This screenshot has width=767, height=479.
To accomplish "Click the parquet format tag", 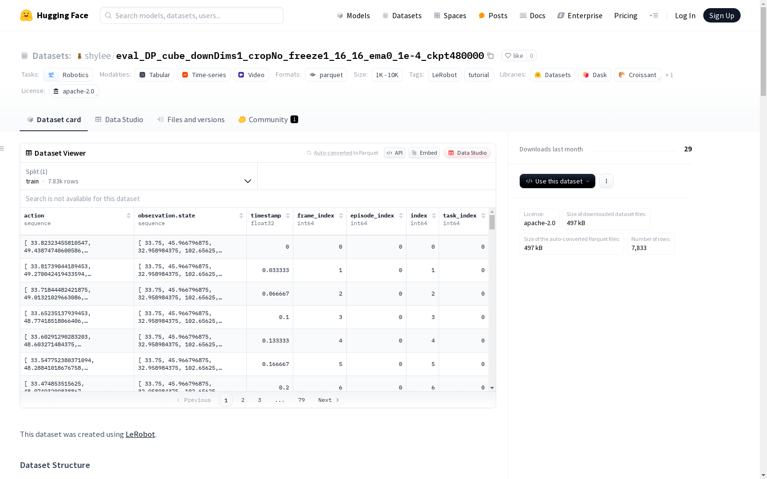I will click(326, 75).
